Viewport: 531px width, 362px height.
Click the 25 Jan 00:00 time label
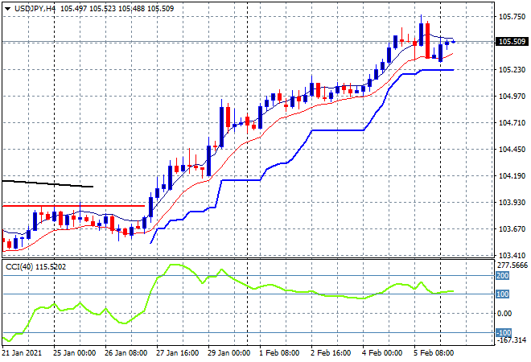tap(74, 353)
